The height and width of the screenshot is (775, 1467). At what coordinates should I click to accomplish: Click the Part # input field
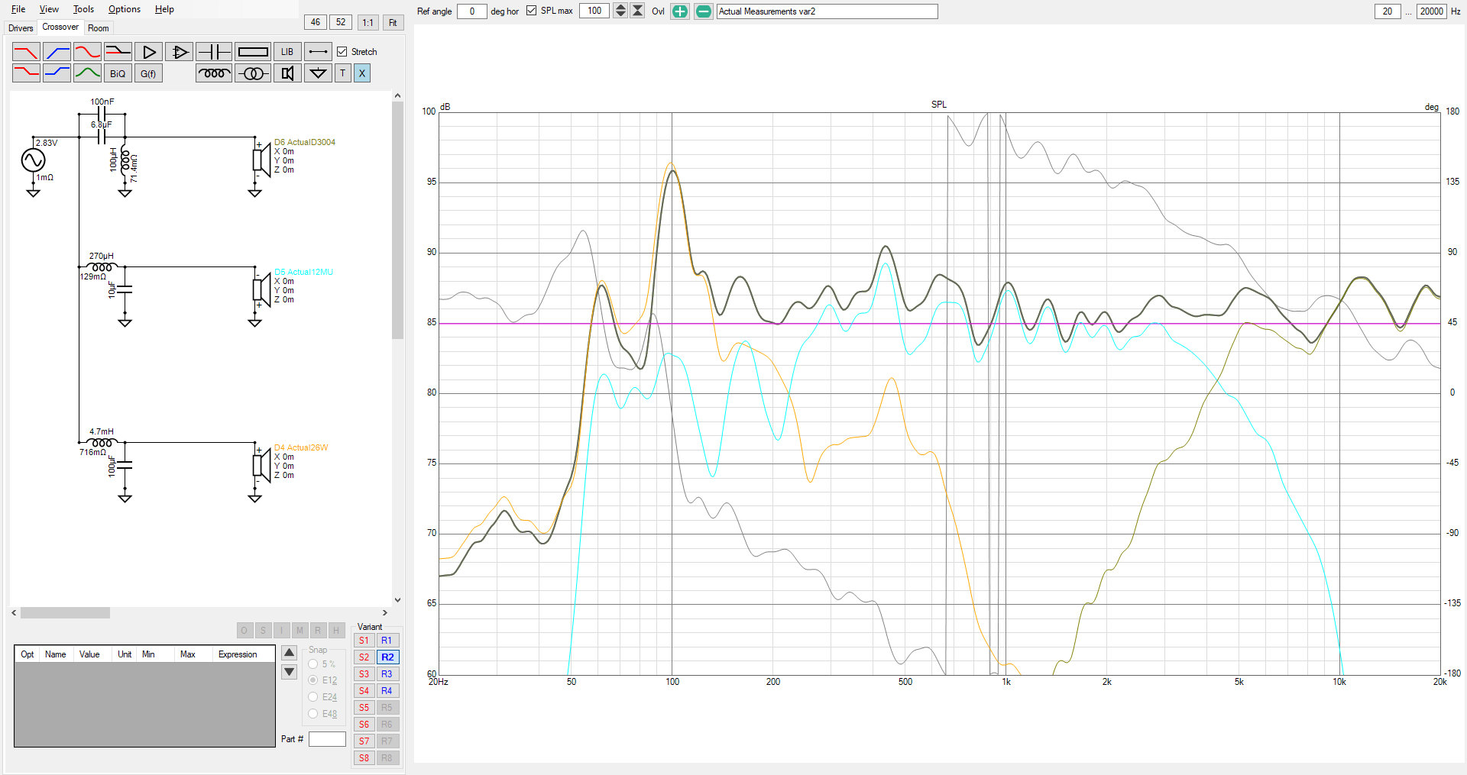327,739
